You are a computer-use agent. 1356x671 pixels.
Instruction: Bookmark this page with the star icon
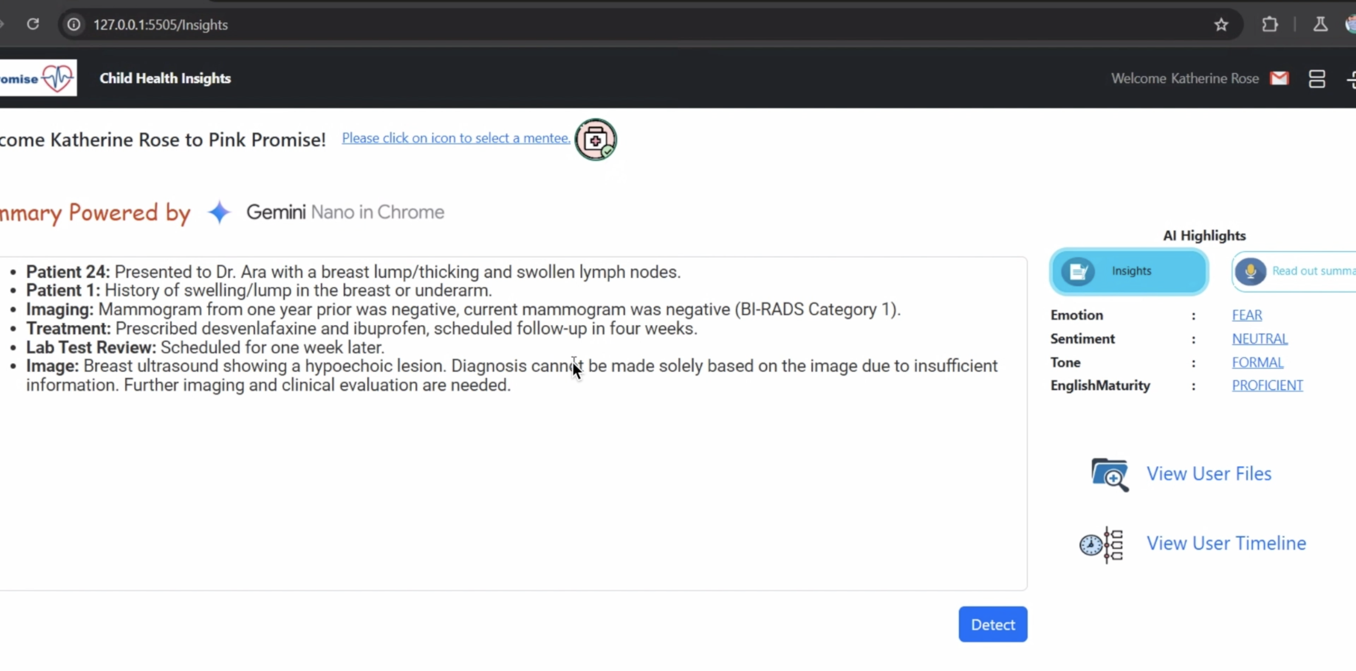tap(1221, 25)
